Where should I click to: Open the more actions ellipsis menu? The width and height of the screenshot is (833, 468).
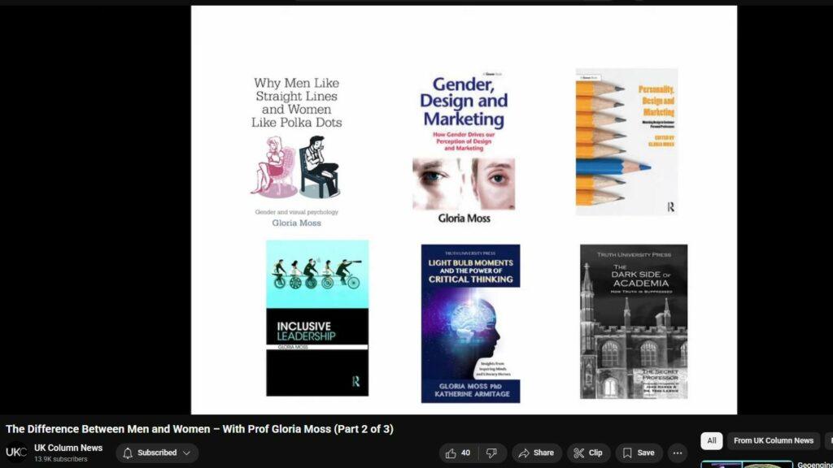(x=678, y=453)
